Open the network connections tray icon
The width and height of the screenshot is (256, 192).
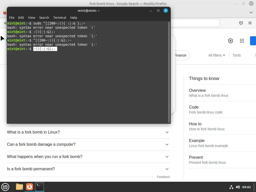[x=231, y=187]
